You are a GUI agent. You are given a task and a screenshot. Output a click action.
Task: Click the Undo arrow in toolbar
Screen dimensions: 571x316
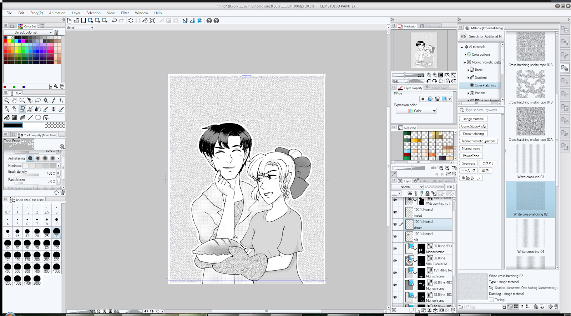tap(114, 21)
